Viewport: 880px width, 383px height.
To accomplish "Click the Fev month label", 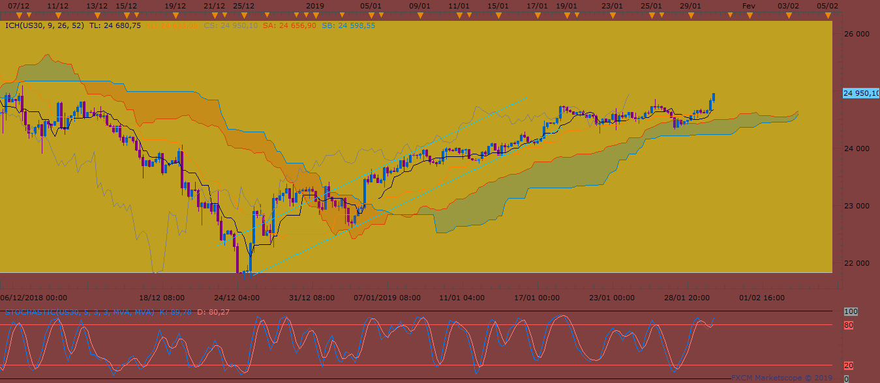I will coord(749,5).
